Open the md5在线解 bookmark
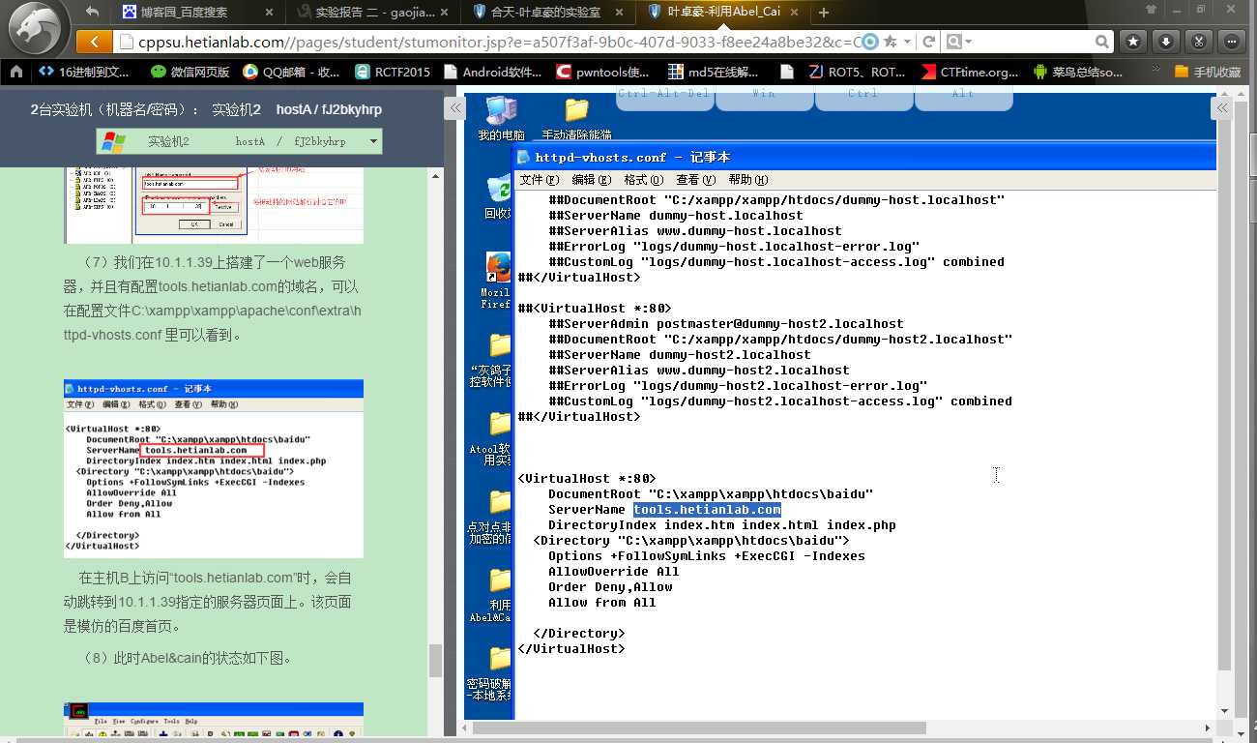 click(x=714, y=72)
